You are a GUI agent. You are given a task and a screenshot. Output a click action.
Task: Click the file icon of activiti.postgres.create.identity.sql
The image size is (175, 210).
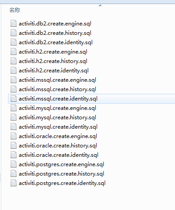tap(13, 183)
